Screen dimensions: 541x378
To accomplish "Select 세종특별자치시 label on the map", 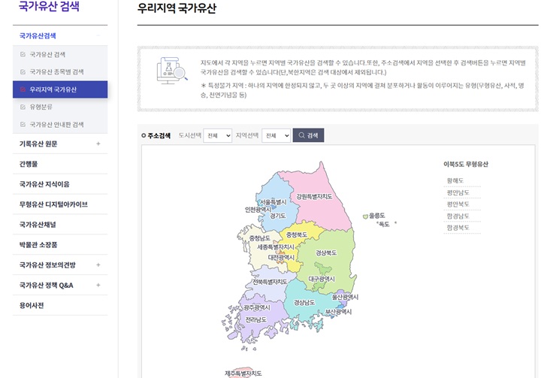I will point(276,247).
